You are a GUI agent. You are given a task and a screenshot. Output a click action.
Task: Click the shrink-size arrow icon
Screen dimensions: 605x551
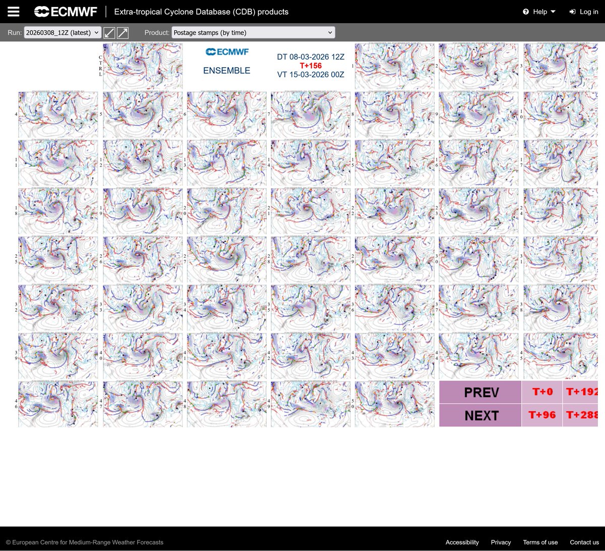pyautogui.click(x=109, y=33)
